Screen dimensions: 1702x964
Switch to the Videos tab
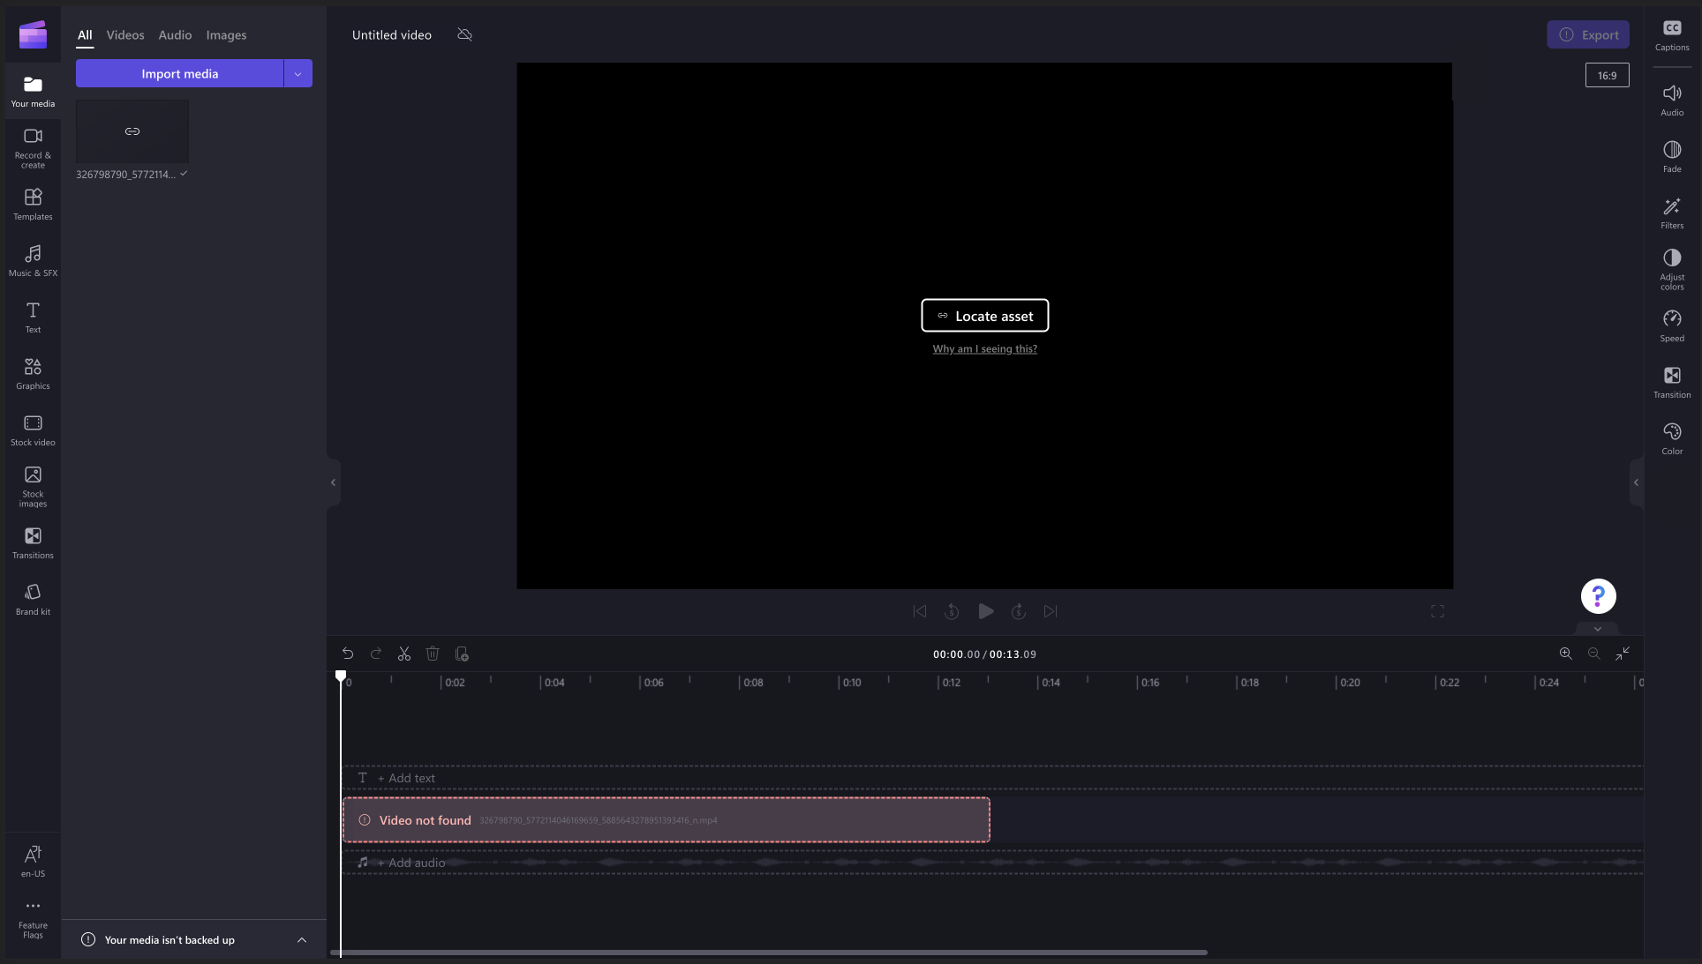[125, 35]
